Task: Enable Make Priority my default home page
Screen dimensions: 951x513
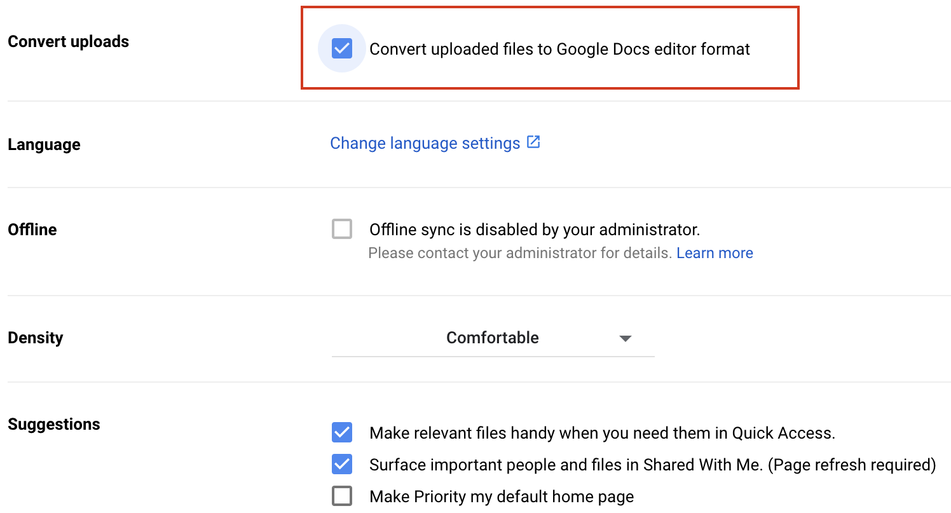Action: (x=342, y=496)
